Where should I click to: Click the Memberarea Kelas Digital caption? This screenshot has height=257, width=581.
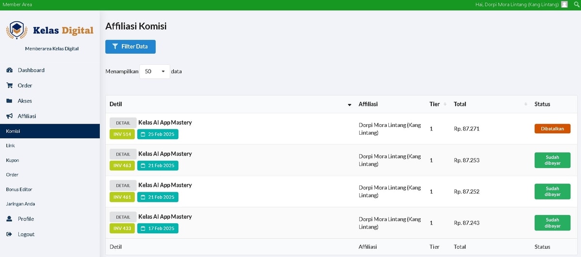coord(52,49)
